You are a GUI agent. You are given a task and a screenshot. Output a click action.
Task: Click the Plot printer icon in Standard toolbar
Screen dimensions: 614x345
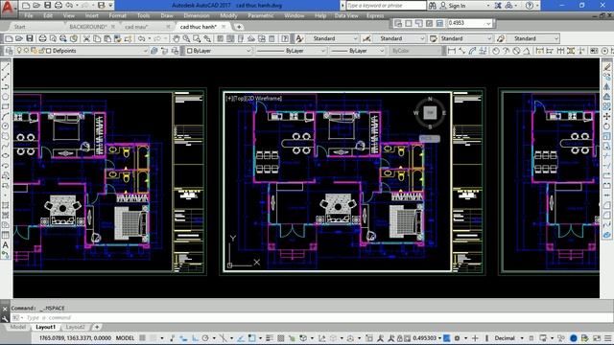click(42, 38)
